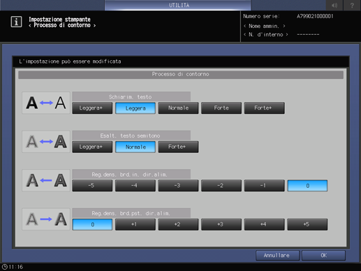Click the Esalt. testo semitono label

pyautogui.click(x=131, y=135)
